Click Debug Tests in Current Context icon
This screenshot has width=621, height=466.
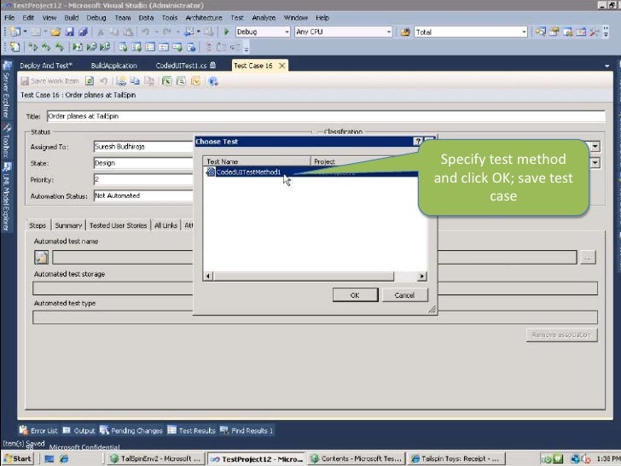coord(78,47)
